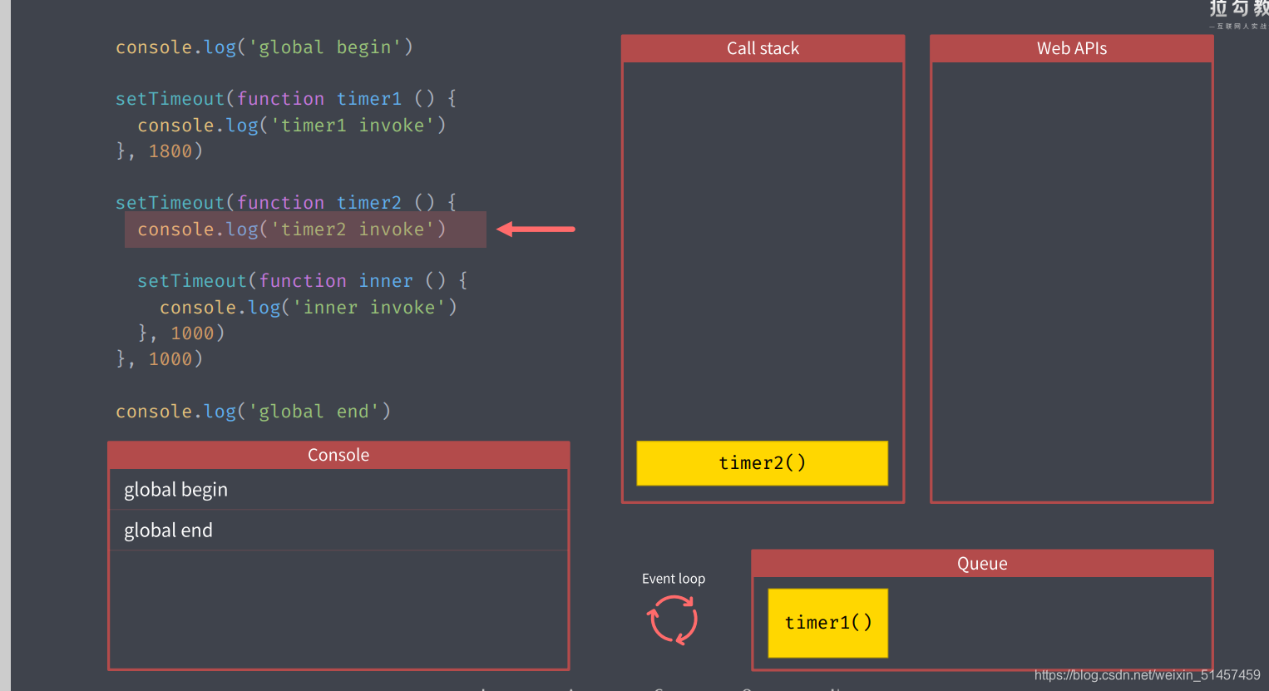
Task: Click the '}, 1800)' delay line
Action: click(159, 151)
